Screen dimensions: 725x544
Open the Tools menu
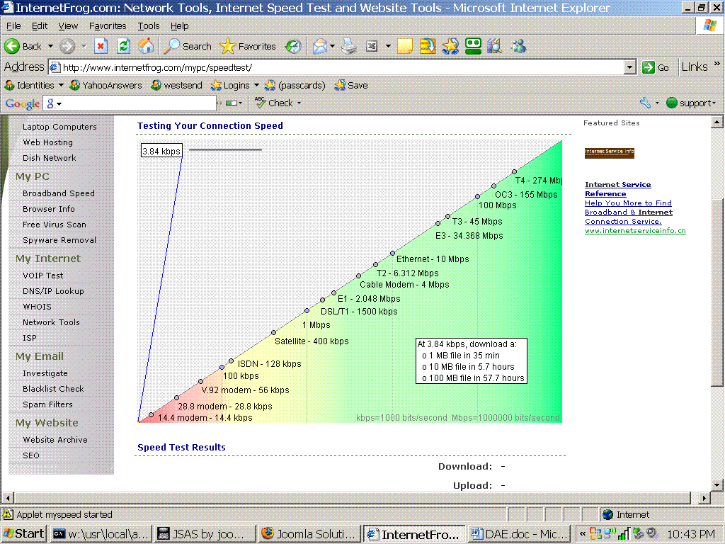tap(149, 26)
